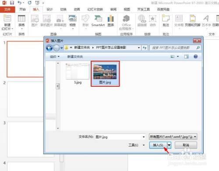
Task: Switch to the Slide Show (幻灯片放映) tab
Action: pyautogui.click(x=95, y=10)
